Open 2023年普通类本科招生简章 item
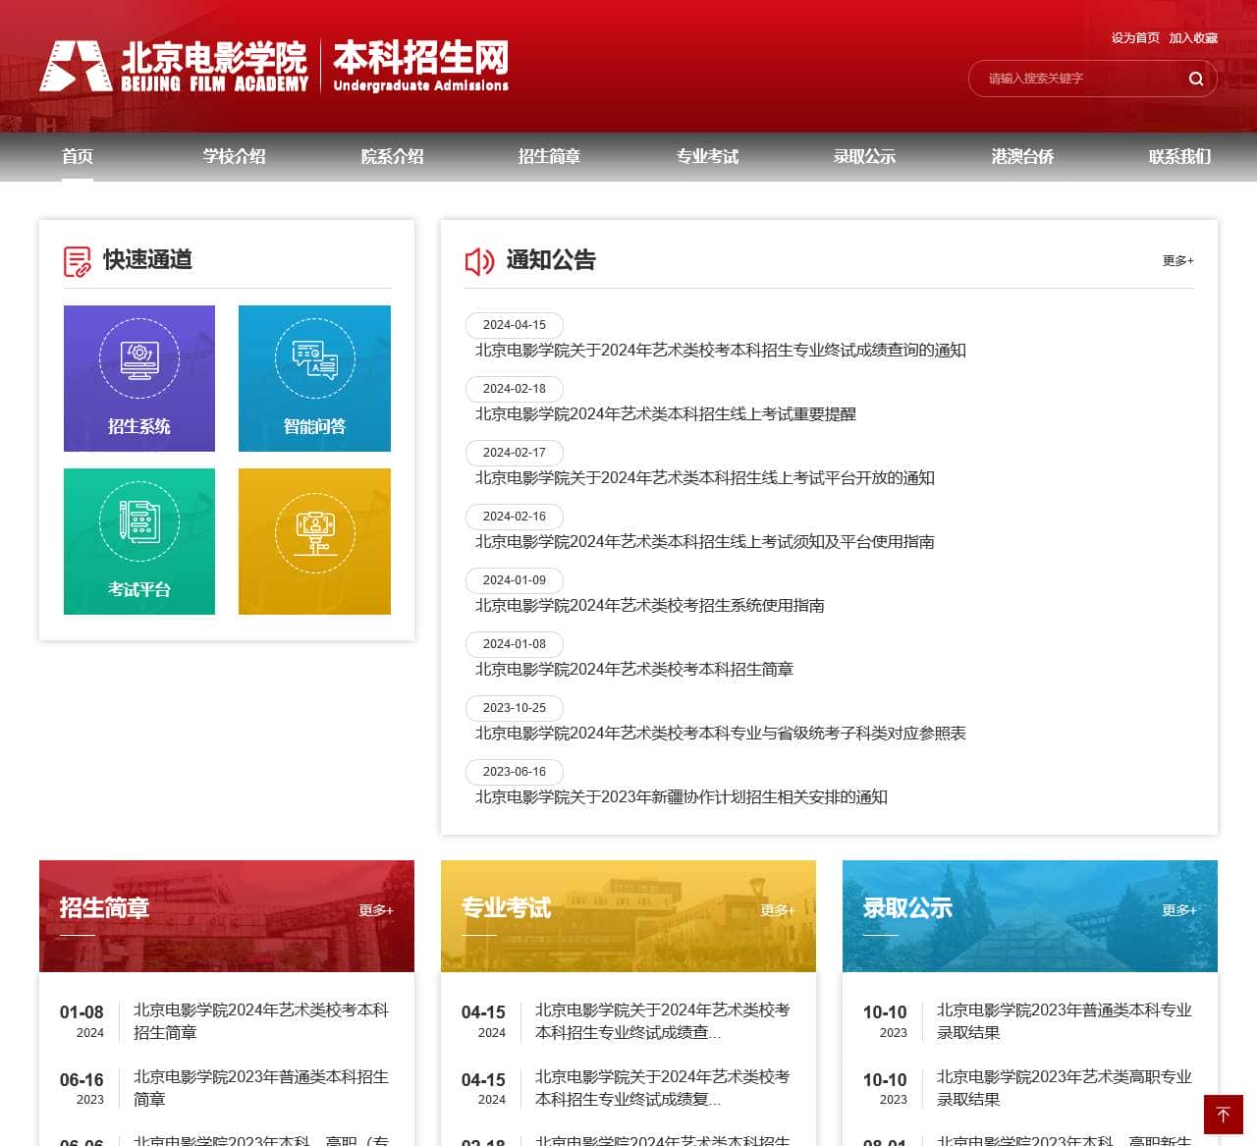Screen dimensions: 1257x1146 pos(261,1088)
